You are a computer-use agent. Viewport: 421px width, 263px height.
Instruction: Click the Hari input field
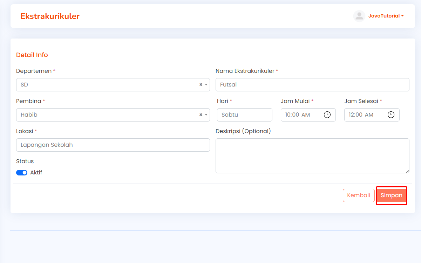pyautogui.click(x=245, y=115)
